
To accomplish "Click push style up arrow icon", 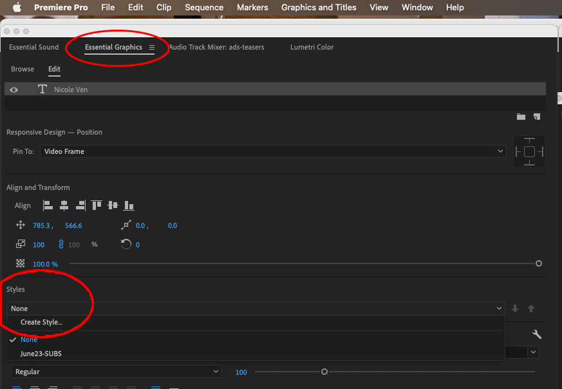I will (531, 308).
